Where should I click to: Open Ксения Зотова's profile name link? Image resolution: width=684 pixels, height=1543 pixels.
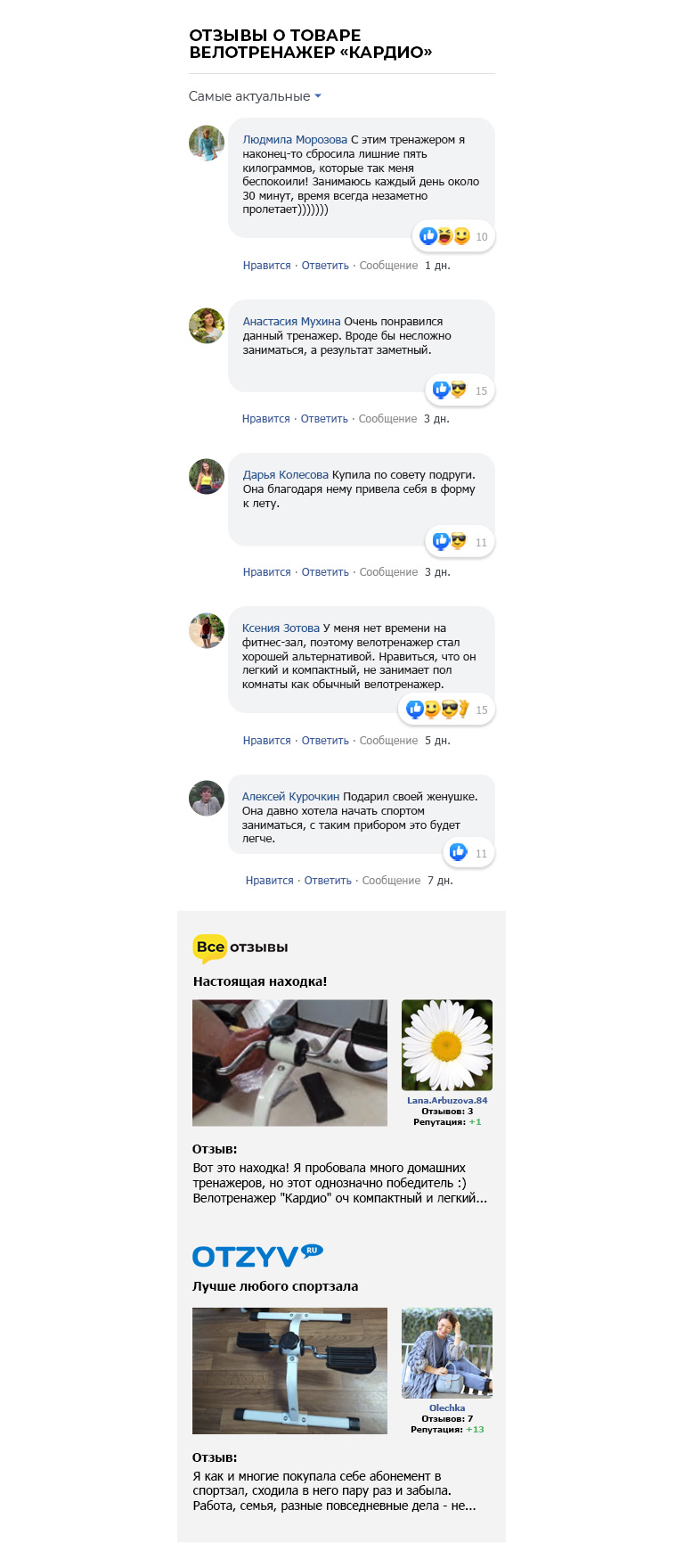pos(281,628)
